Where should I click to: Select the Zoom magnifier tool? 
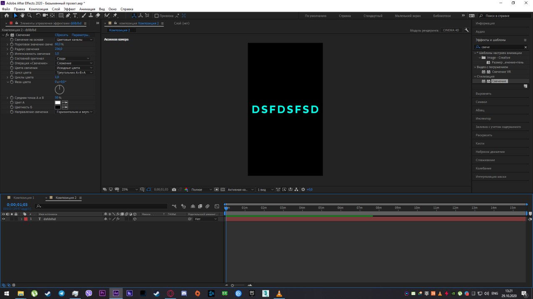[x=30, y=15]
